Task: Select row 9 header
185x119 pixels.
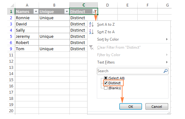Action: [11, 49]
